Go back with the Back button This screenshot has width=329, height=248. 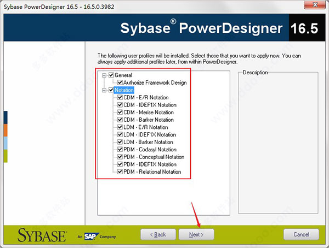pos(158,234)
